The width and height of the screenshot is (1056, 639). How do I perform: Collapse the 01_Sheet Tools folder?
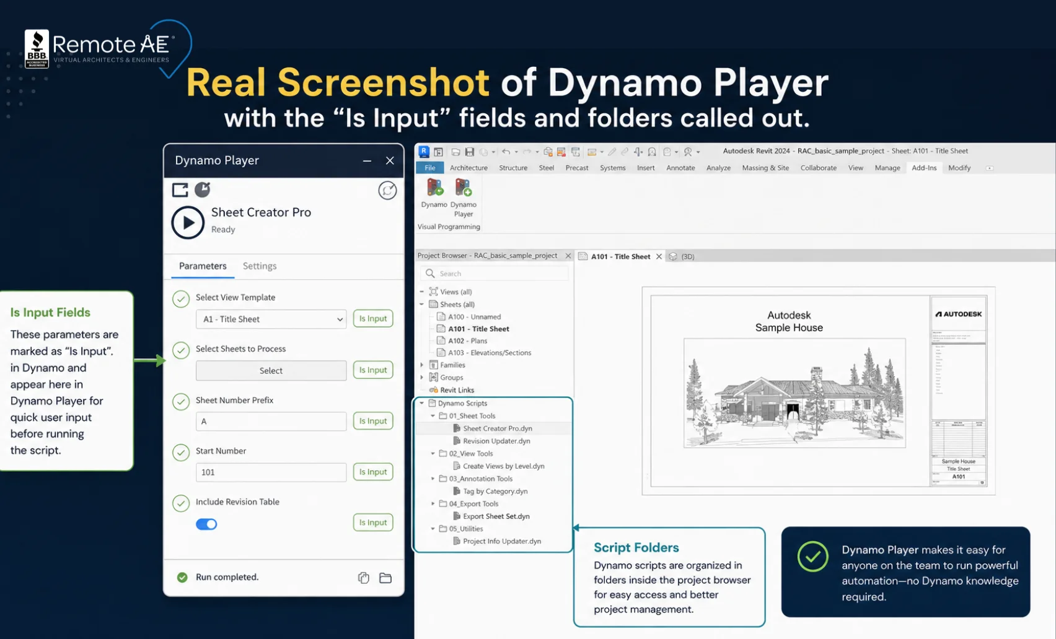[433, 416]
